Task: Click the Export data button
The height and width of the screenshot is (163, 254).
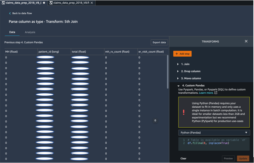Action: pos(159,42)
